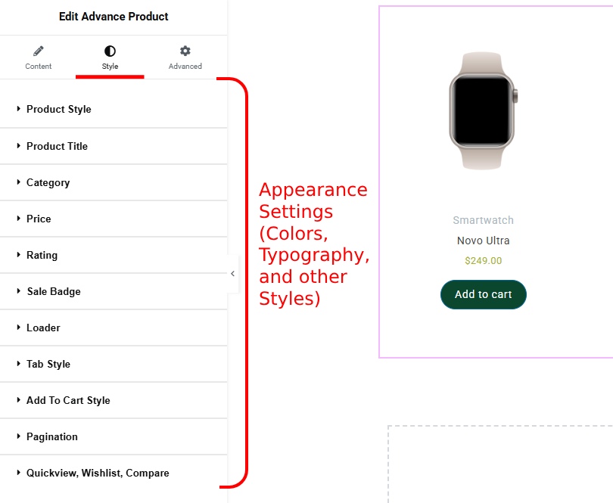Switch to the Advanced tab

click(x=184, y=59)
